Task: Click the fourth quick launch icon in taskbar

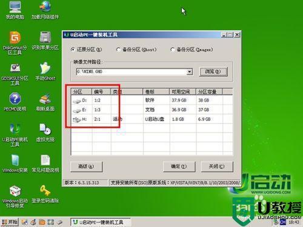Action: pyautogui.click(x=51, y=222)
